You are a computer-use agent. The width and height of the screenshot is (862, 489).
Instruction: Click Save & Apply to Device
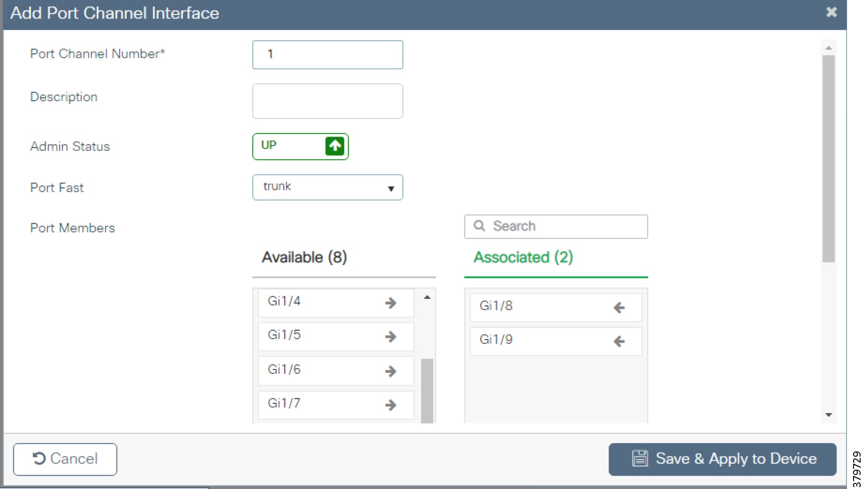point(722,459)
